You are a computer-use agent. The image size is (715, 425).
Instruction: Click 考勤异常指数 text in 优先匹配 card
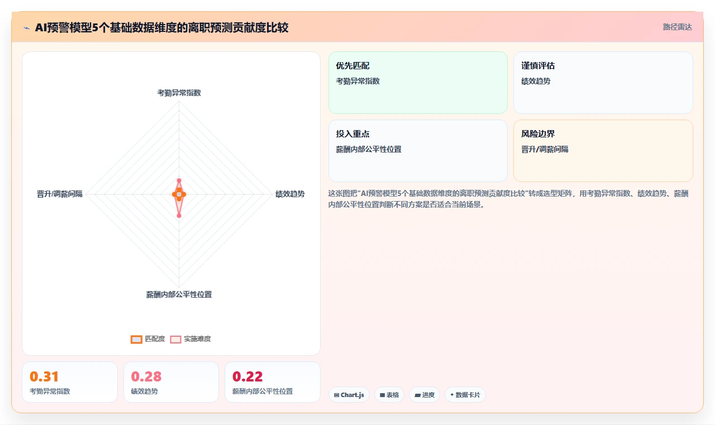357,81
